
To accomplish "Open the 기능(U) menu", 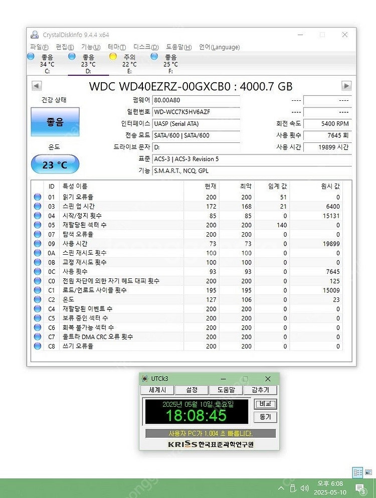I will point(91,47).
